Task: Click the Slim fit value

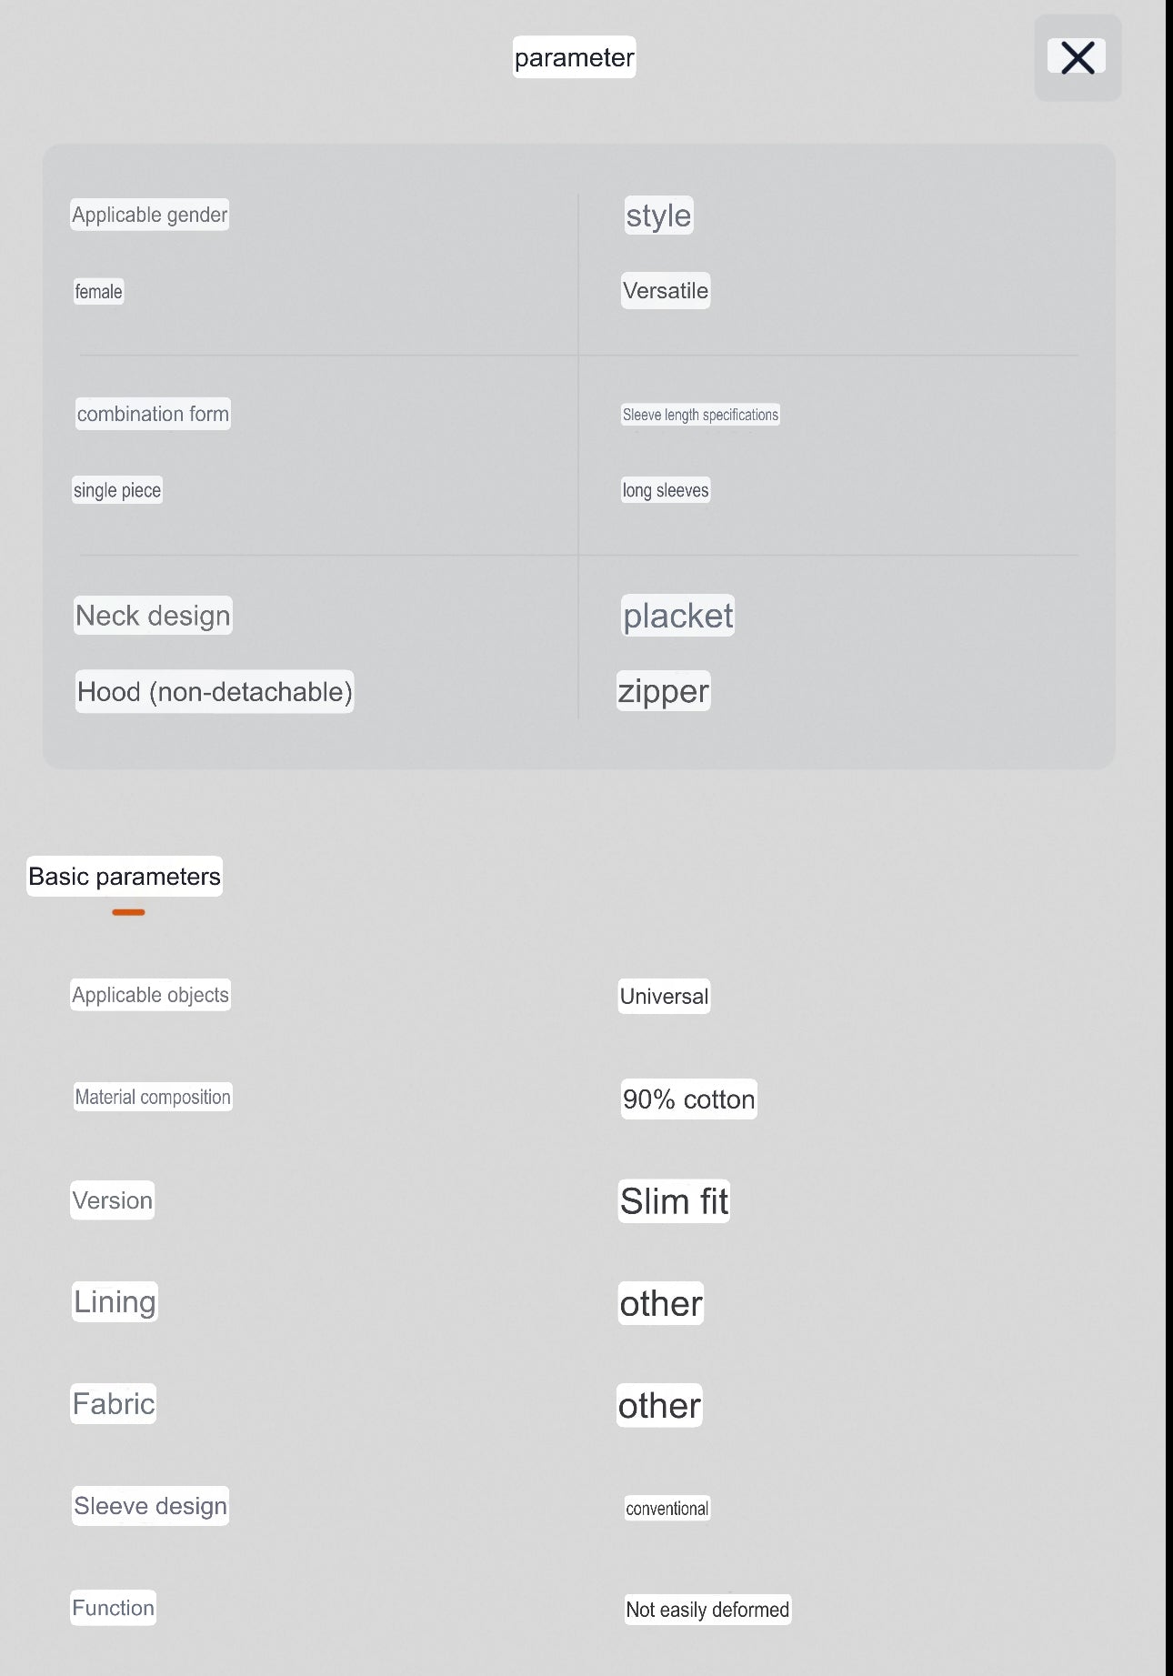Action: (x=674, y=1201)
